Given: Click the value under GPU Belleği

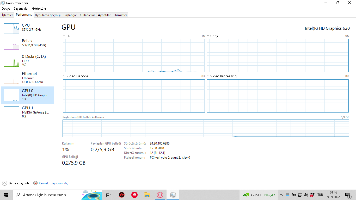Looking at the screenshot, I should coord(74,163).
